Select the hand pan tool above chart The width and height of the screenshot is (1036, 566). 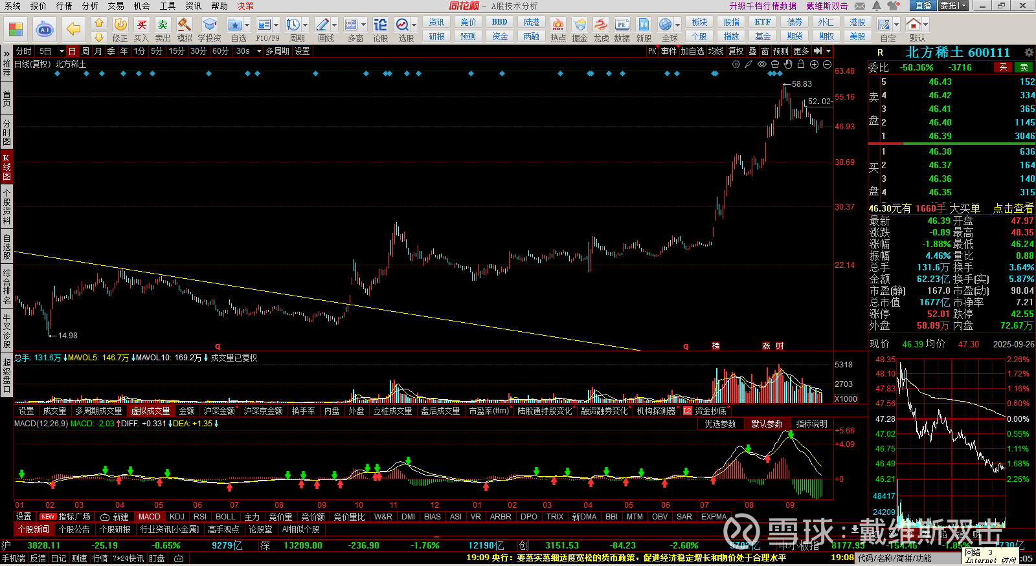click(787, 64)
